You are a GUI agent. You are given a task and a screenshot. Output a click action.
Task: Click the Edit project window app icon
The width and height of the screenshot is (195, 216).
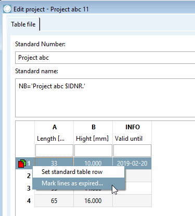(x=7, y=9)
